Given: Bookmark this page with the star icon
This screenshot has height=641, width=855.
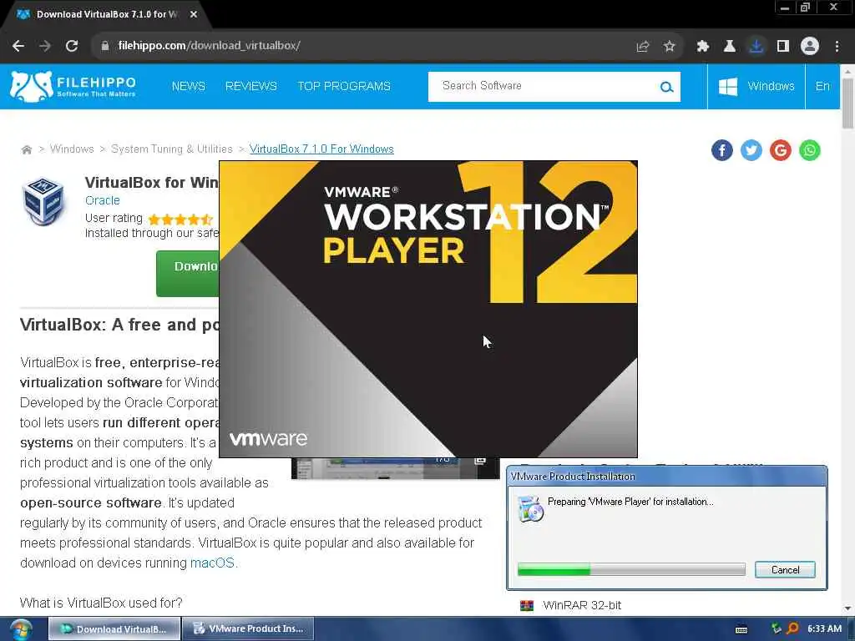Looking at the screenshot, I should click(670, 47).
